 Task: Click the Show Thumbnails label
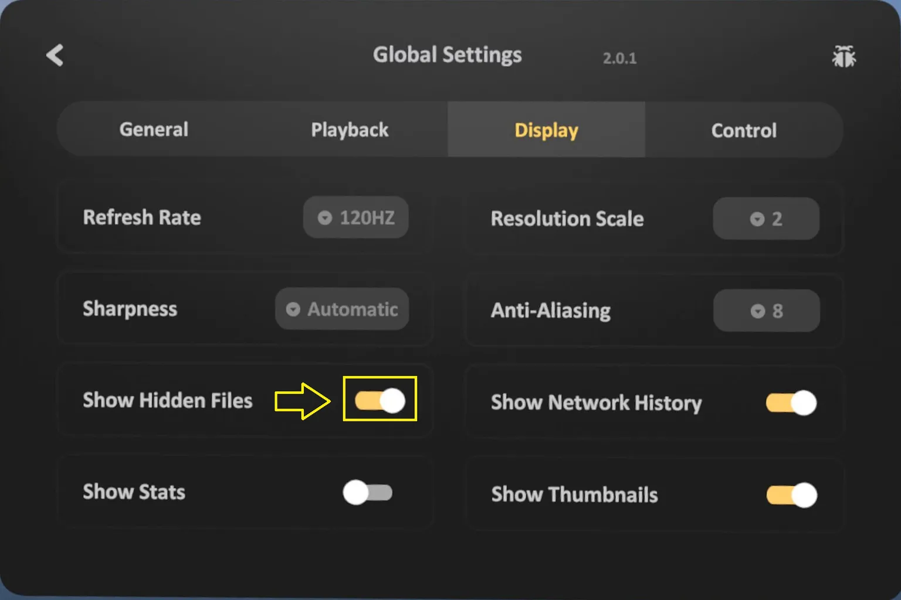(574, 495)
